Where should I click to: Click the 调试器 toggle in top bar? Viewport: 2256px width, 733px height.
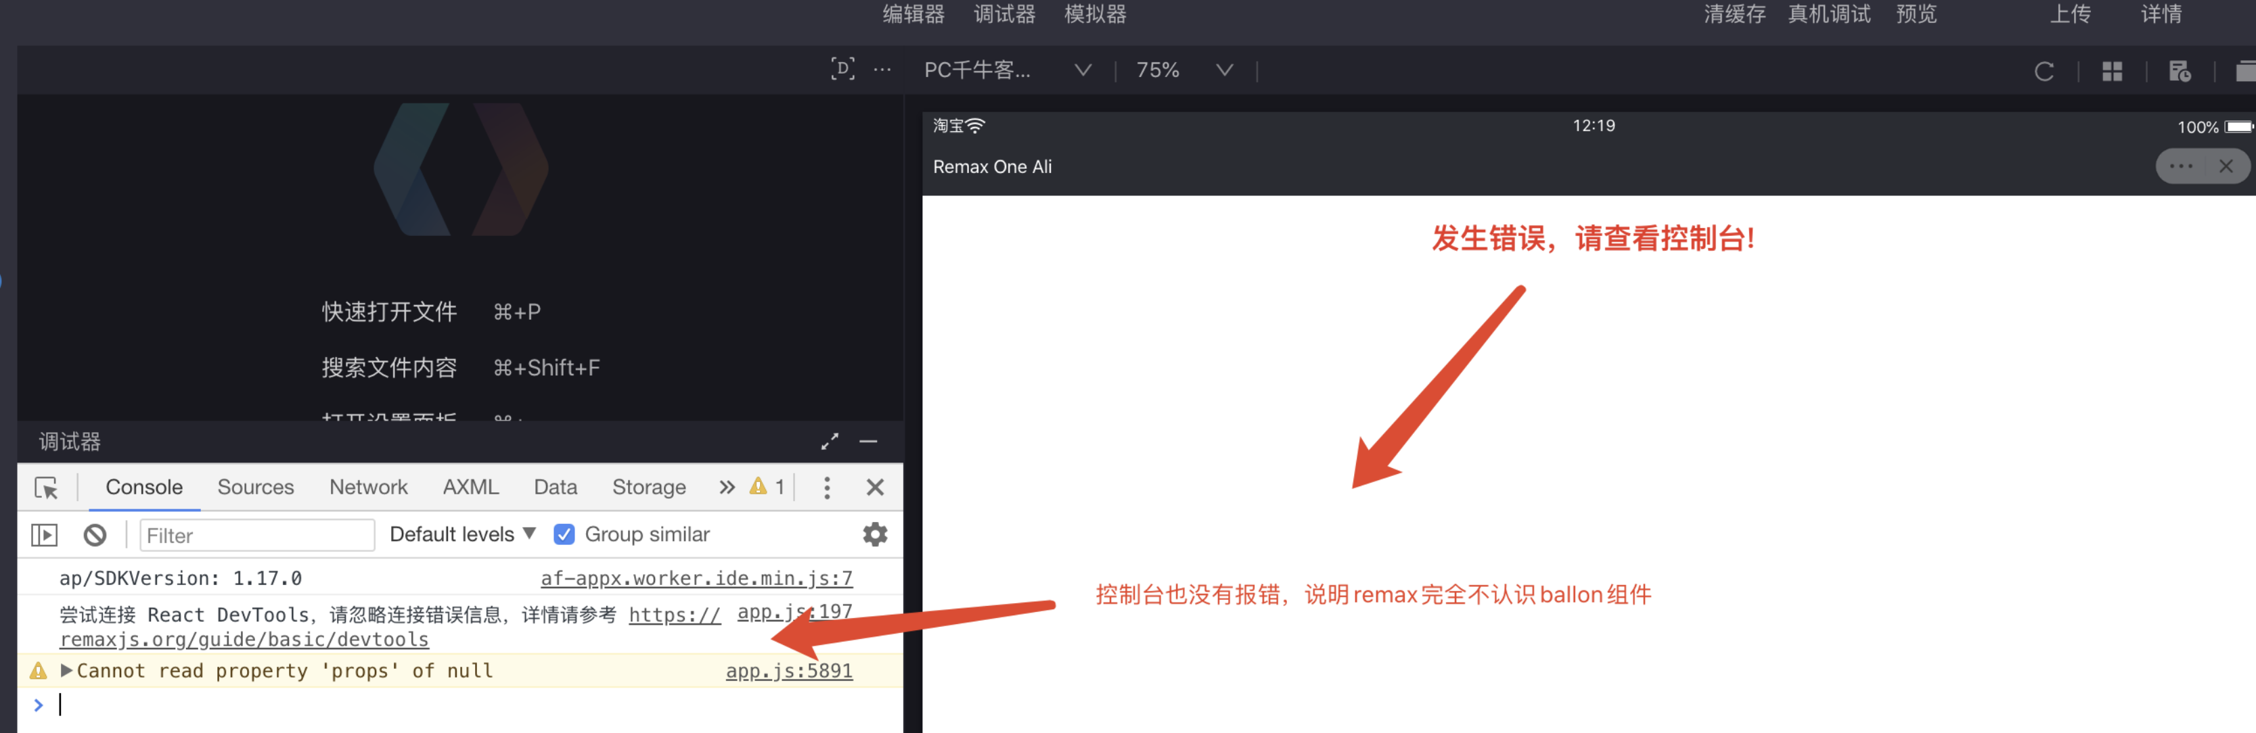coord(1005,14)
